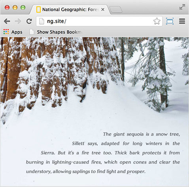Reload the page with the refresh icon
This screenshot has width=189, height=187.
pos(29,21)
